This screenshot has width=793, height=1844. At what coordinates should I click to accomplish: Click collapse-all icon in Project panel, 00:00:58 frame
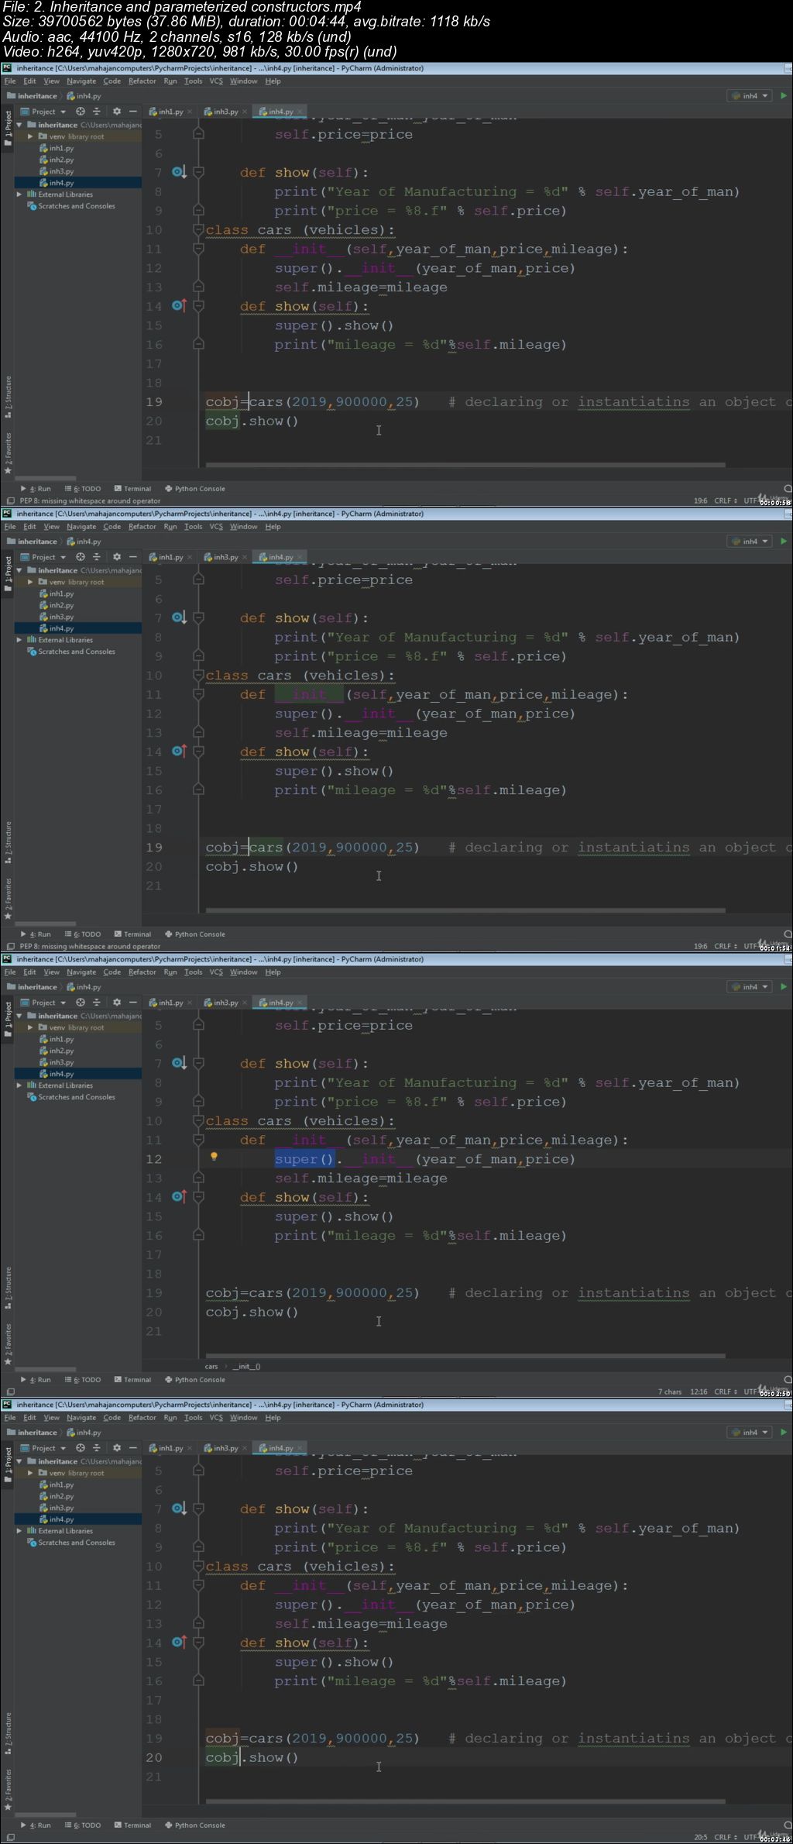click(x=97, y=112)
